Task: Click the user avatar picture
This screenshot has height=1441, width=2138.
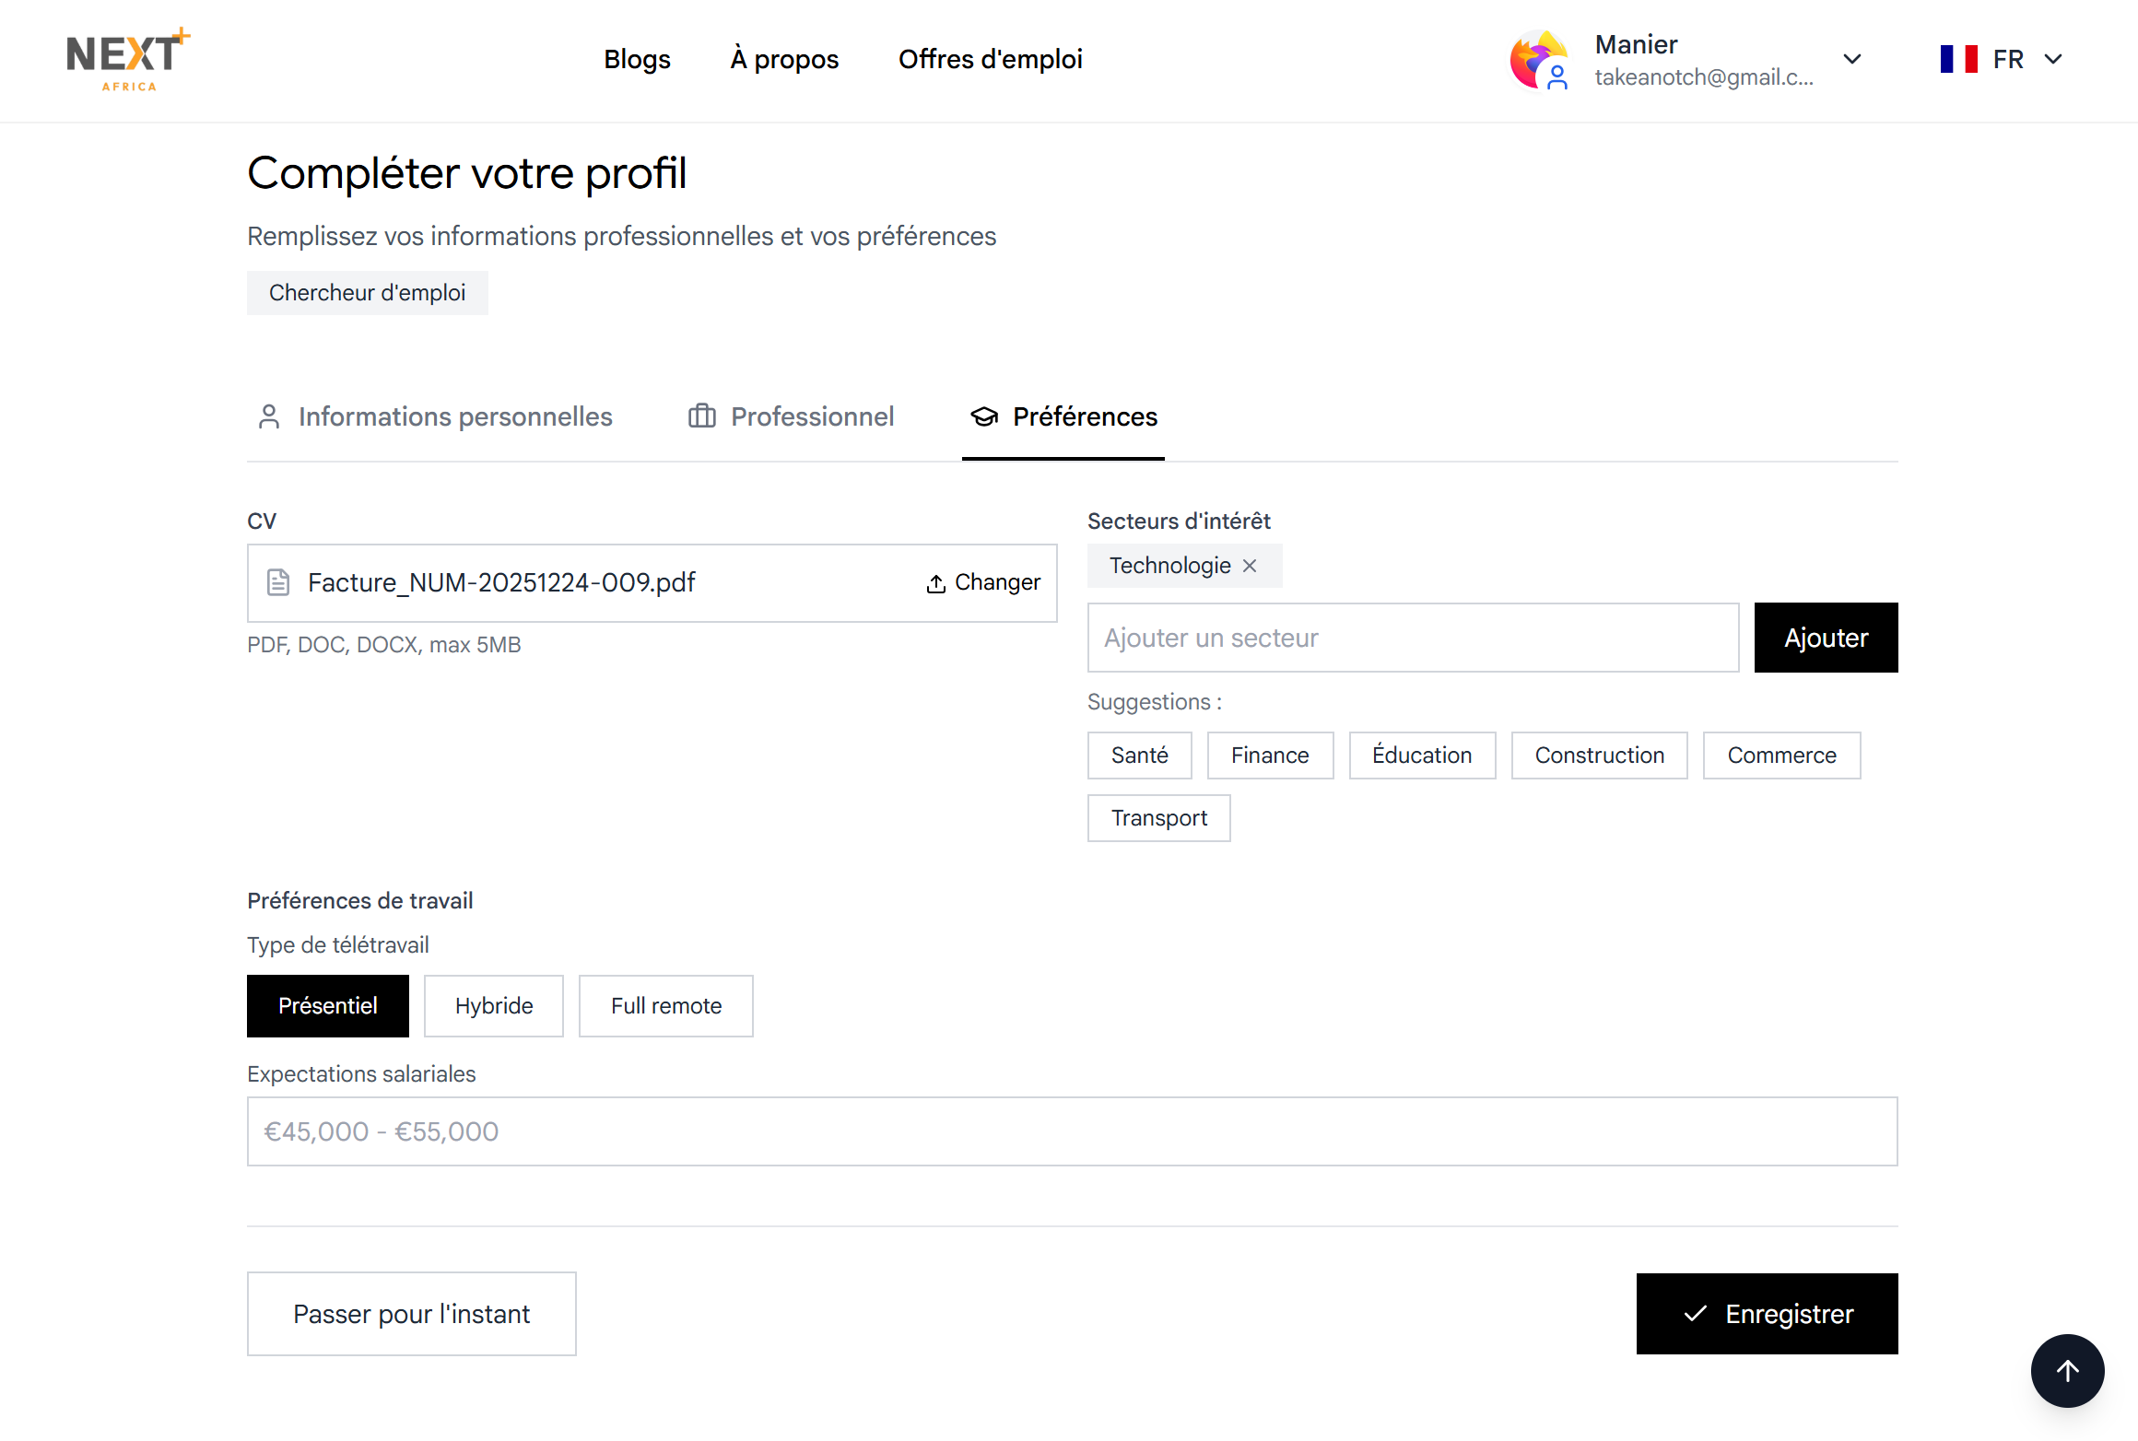Action: [x=1538, y=60]
